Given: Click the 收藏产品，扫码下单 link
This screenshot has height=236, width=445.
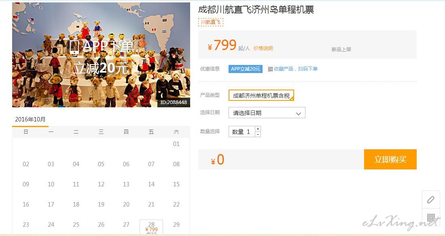Looking at the screenshot, I should (x=295, y=69).
